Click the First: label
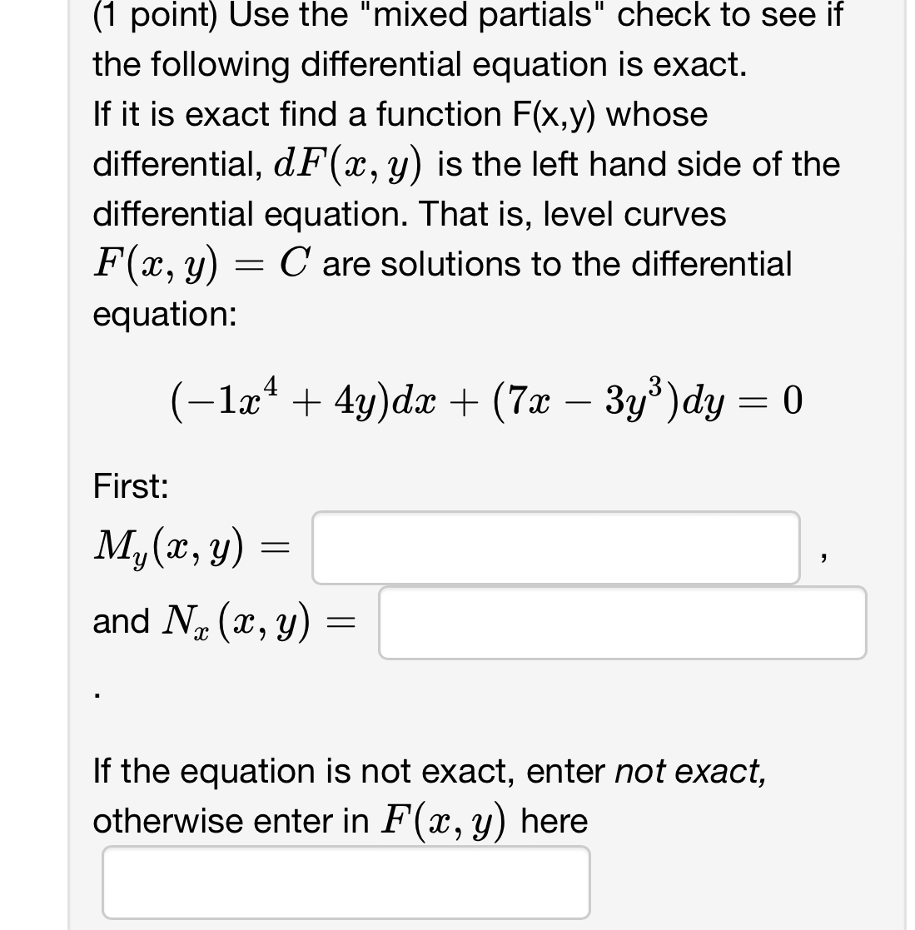Screen dimensions: 915x930 pos(131,488)
